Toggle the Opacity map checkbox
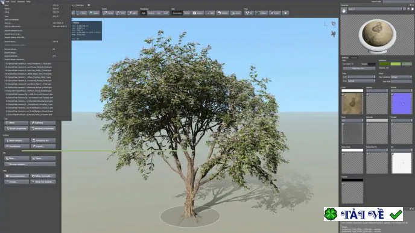Viewport: 415px width, 233px height. 367,95
